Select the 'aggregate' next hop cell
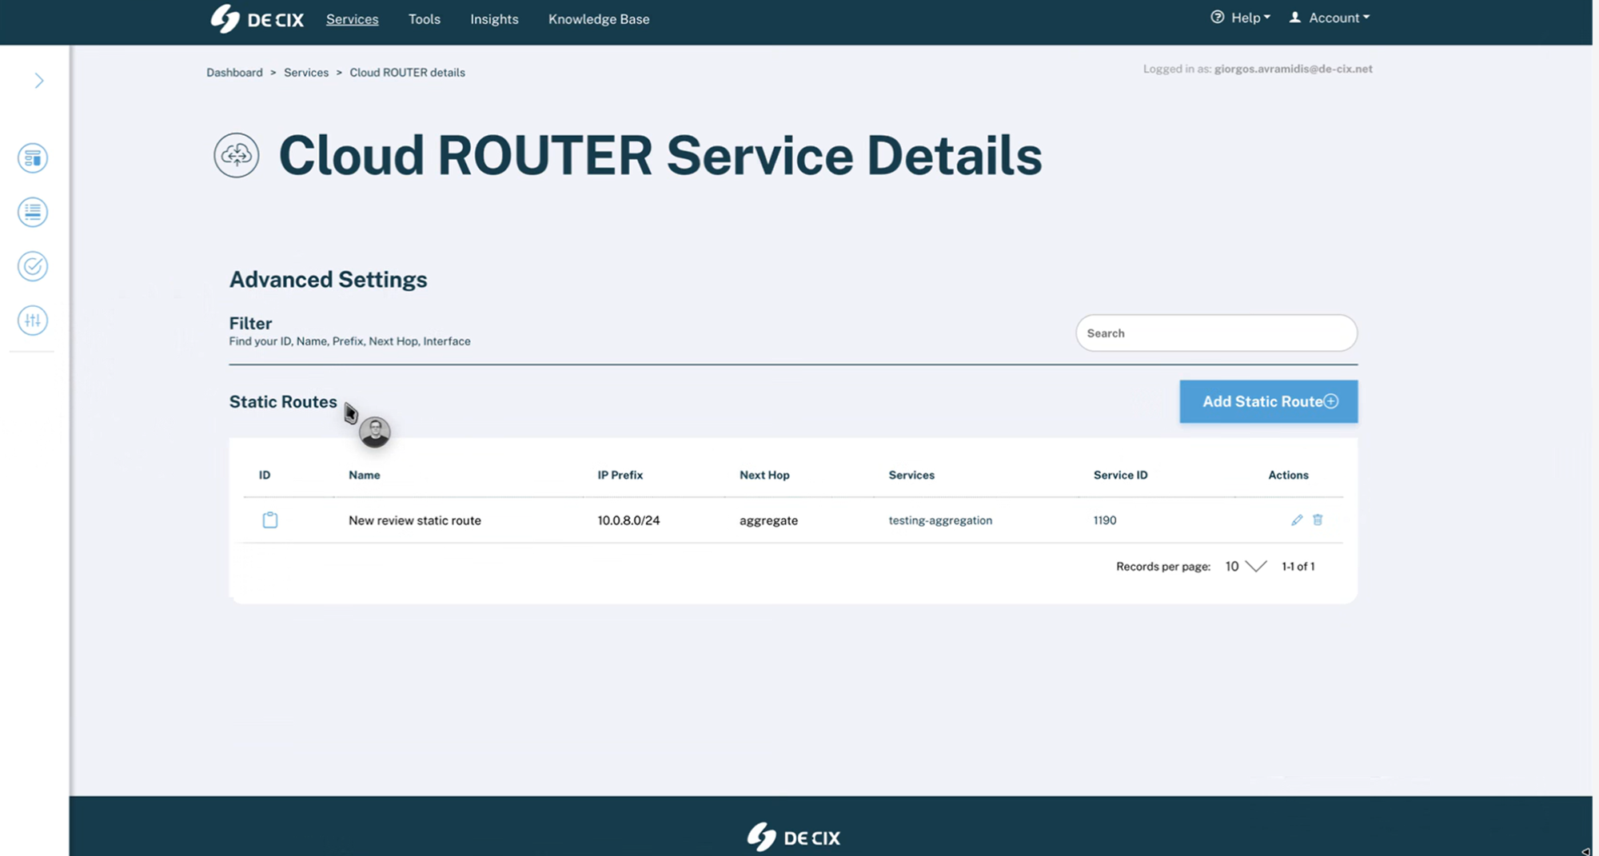 pos(768,520)
